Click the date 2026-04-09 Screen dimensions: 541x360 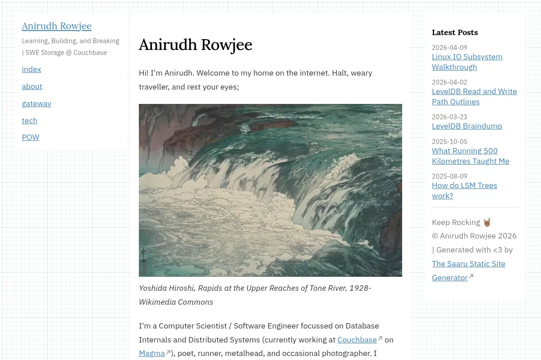[x=449, y=48]
